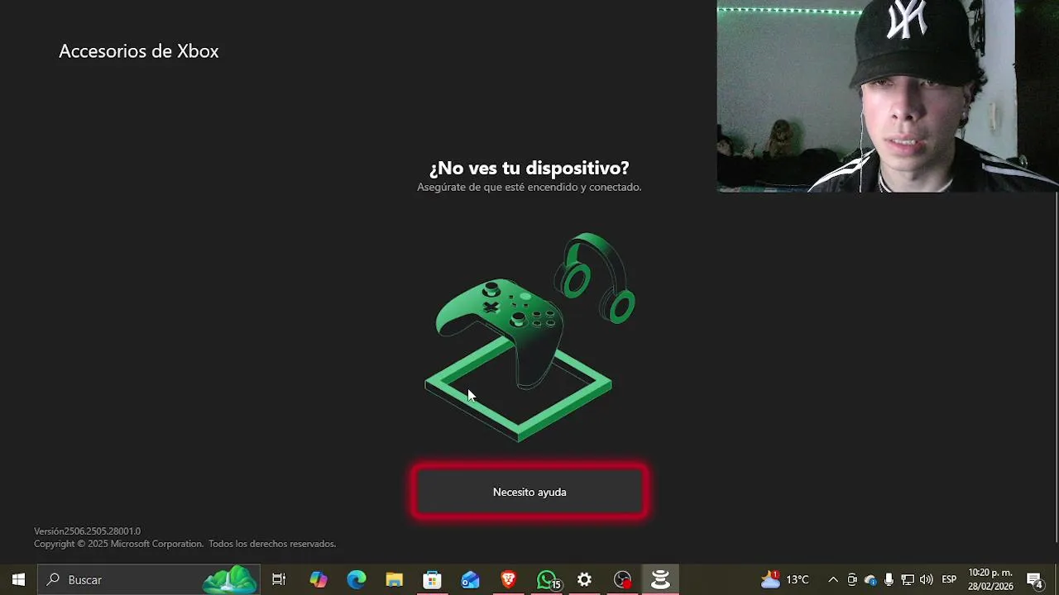Image resolution: width=1059 pixels, height=595 pixels.
Task: Expand hidden system tray icons chevron
Action: [x=833, y=579]
